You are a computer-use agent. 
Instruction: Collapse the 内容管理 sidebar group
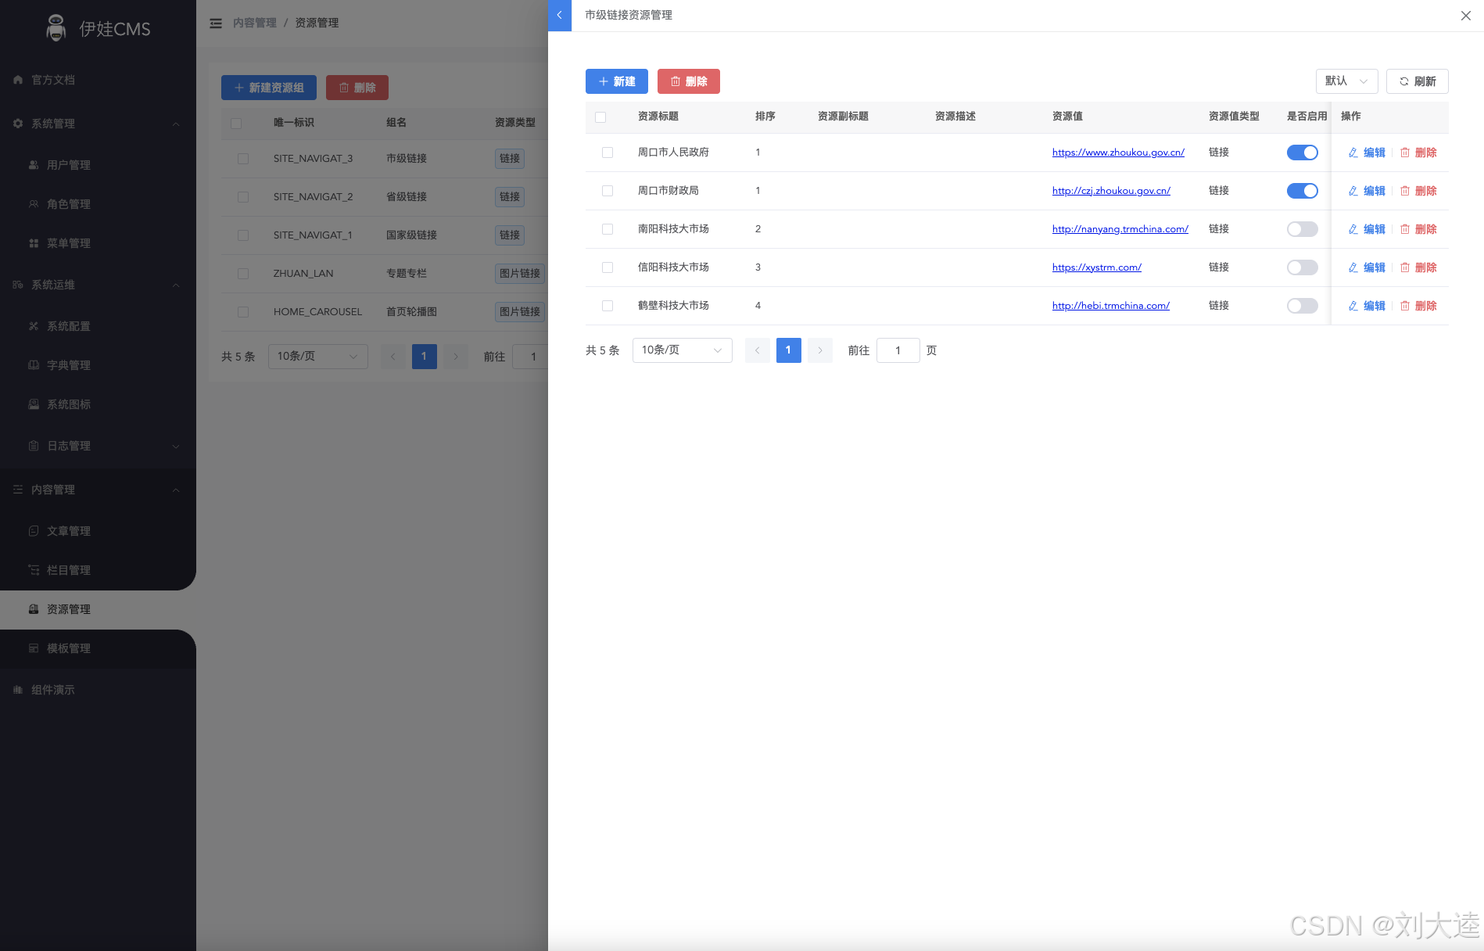pos(98,490)
